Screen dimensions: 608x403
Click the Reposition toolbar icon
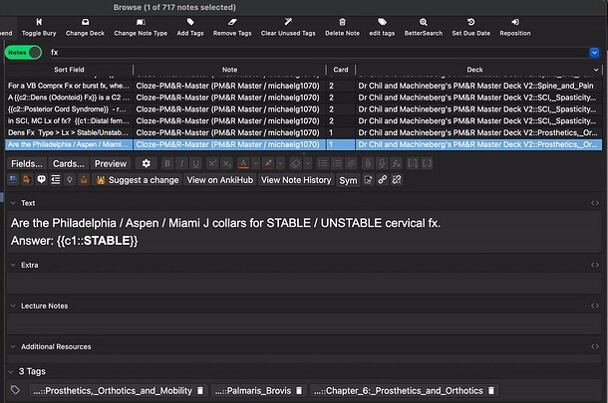[514, 21]
